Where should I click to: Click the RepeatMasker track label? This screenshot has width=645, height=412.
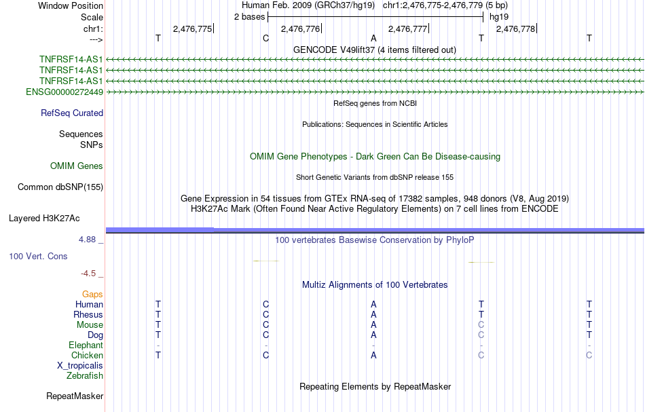coord(75,396)
